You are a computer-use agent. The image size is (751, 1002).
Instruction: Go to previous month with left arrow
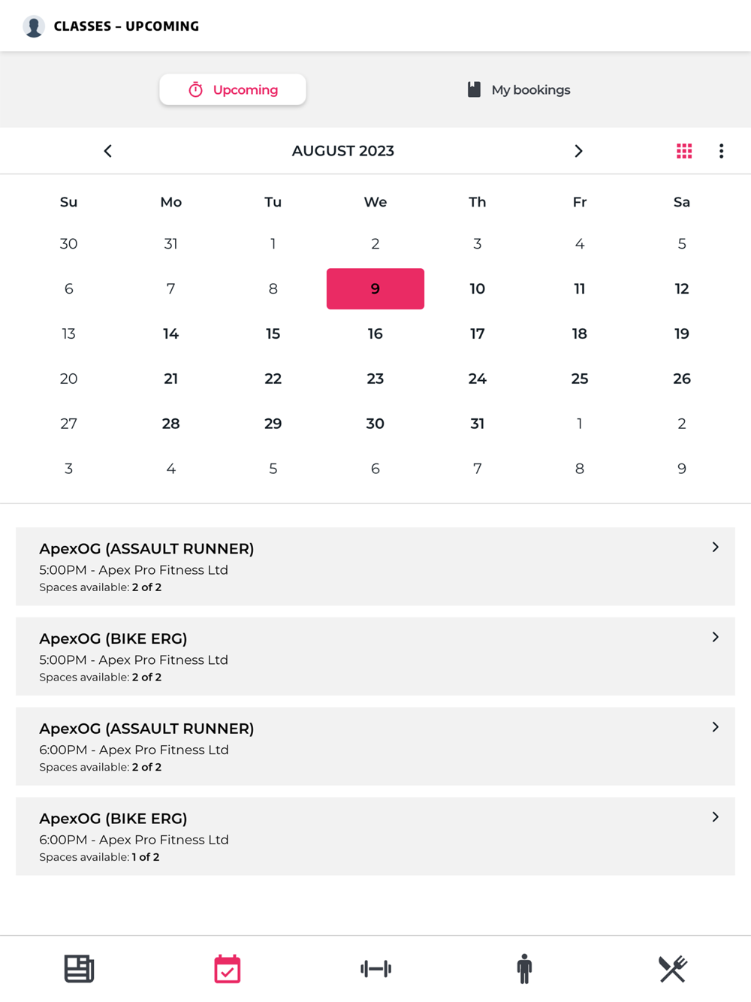click(x=108, y=151)
